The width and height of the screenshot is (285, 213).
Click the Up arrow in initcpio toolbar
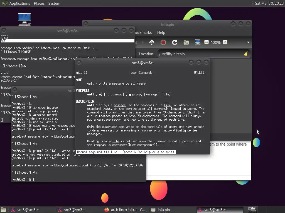click(152, 42)
